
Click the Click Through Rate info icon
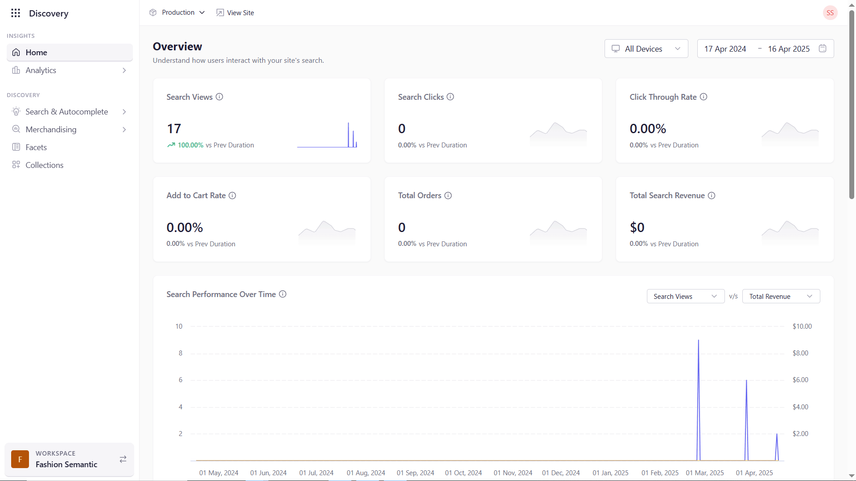[x=704, y=97]
